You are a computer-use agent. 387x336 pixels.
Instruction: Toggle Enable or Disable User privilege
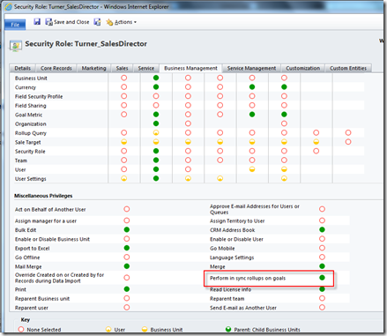[322, 239]
